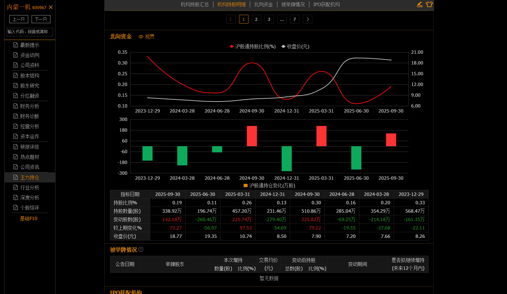This screenshot has height=294, width=507.
Task: Click the red 2024-09-30 bar in holdings chart
Action: [x=252, y=136]
